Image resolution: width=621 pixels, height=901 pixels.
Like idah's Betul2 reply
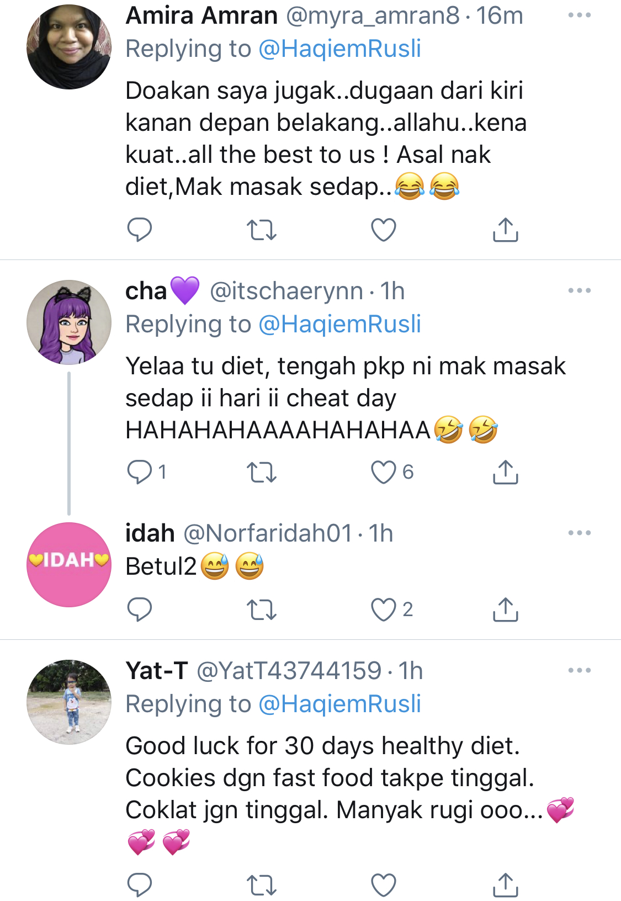[383, 610]
